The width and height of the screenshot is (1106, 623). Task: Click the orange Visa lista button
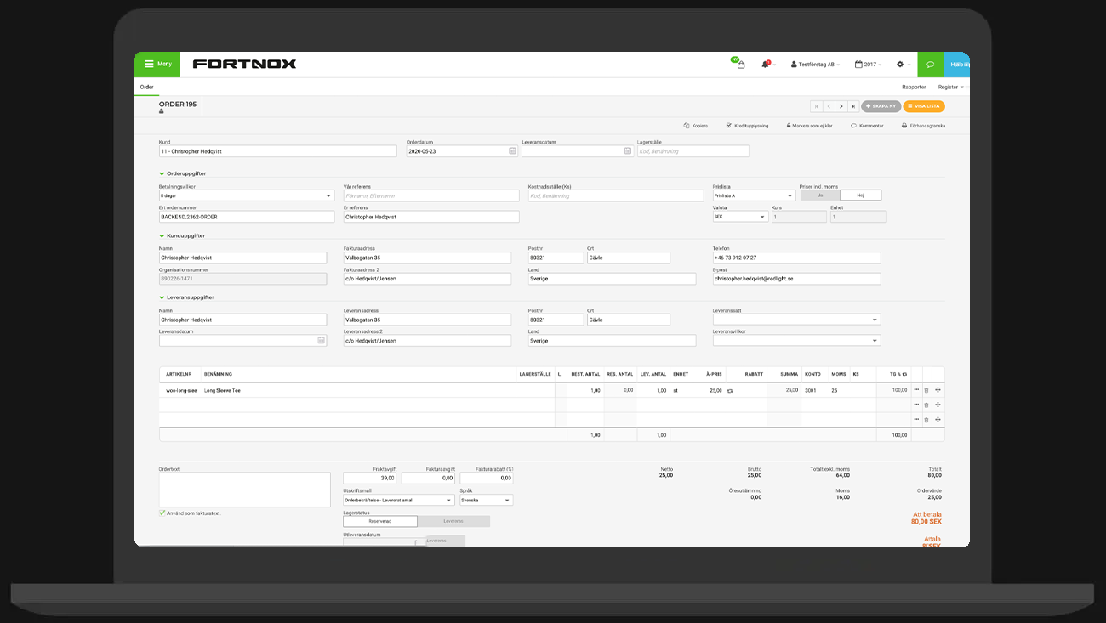pyautogui.click(x=924, y=106)
